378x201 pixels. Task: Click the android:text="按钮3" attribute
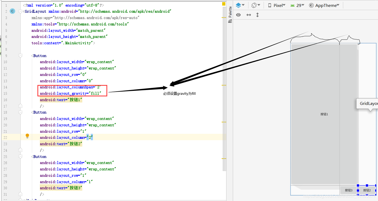tap(61, 188)
